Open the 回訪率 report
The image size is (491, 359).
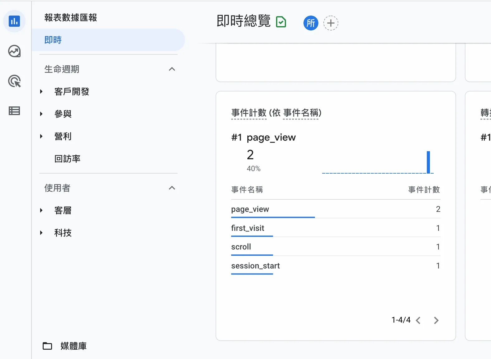click(67, 159)
